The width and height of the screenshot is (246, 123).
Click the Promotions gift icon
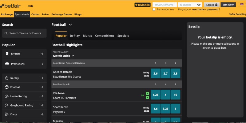click(7, 64)
